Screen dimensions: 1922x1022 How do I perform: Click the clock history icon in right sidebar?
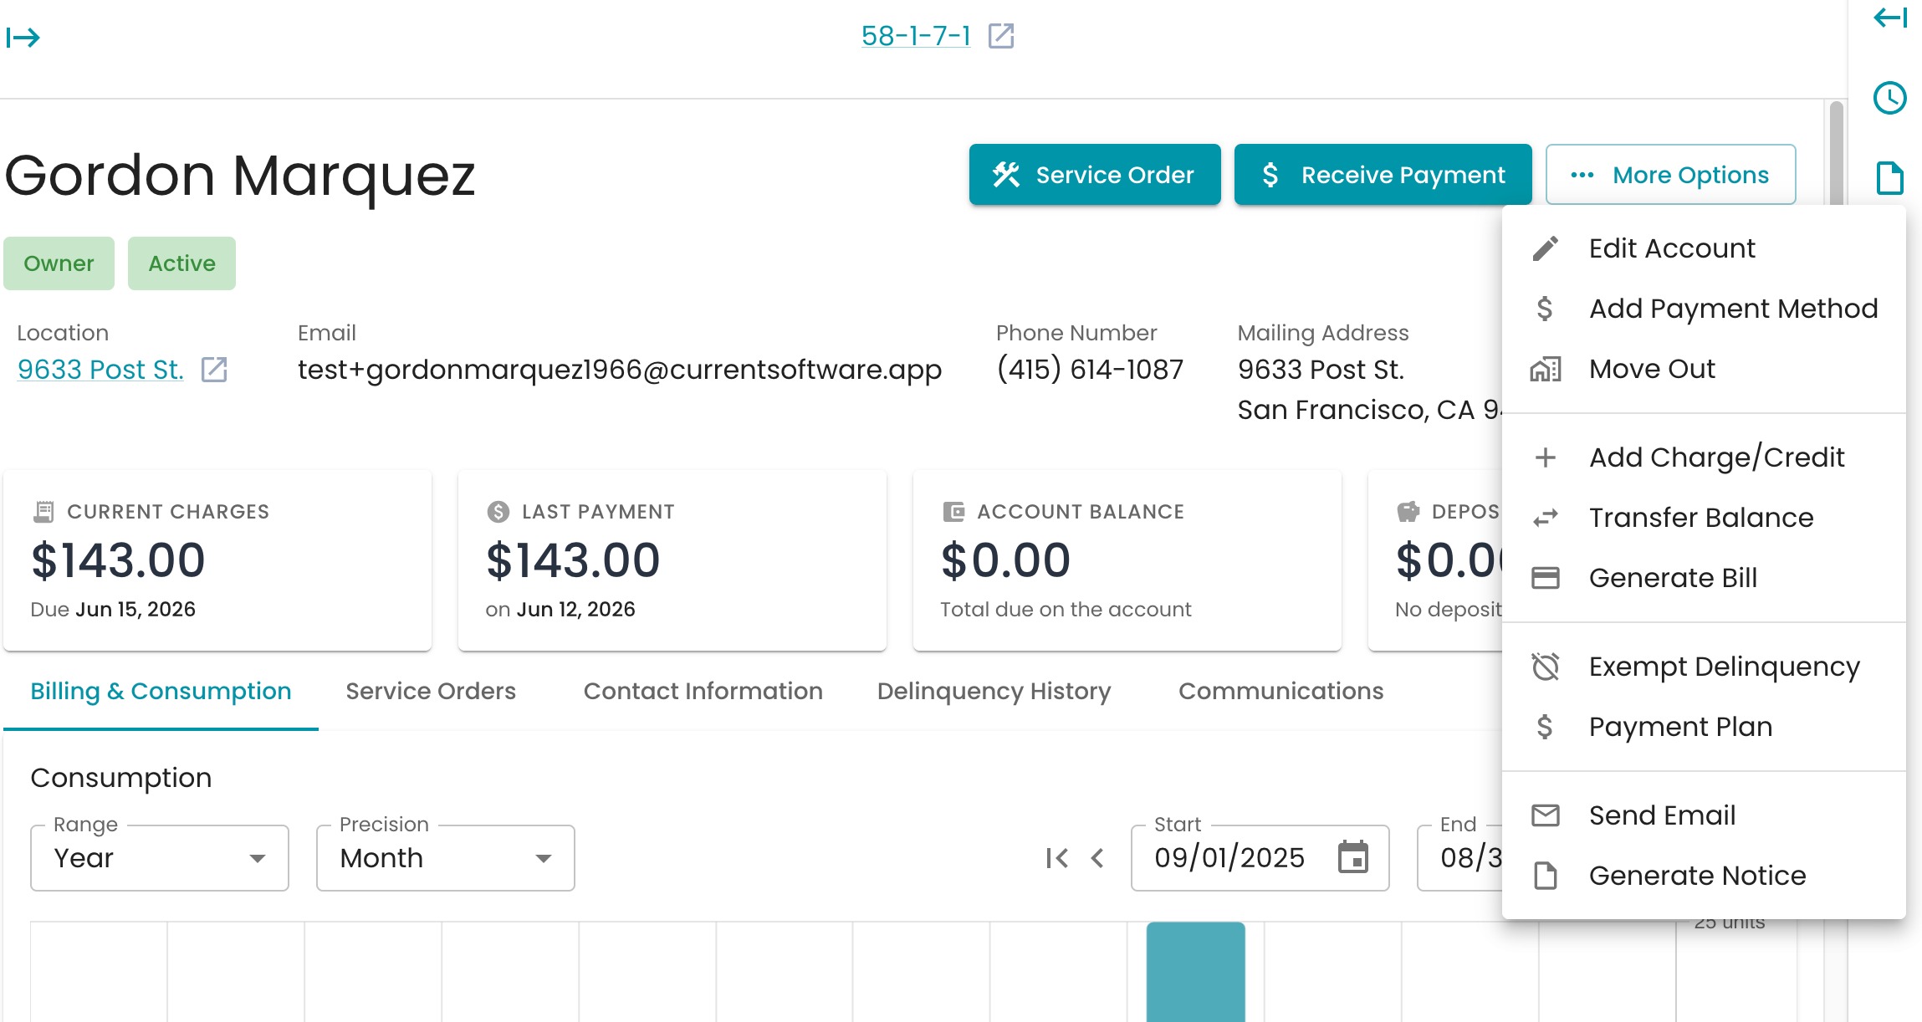(1889, 98)
